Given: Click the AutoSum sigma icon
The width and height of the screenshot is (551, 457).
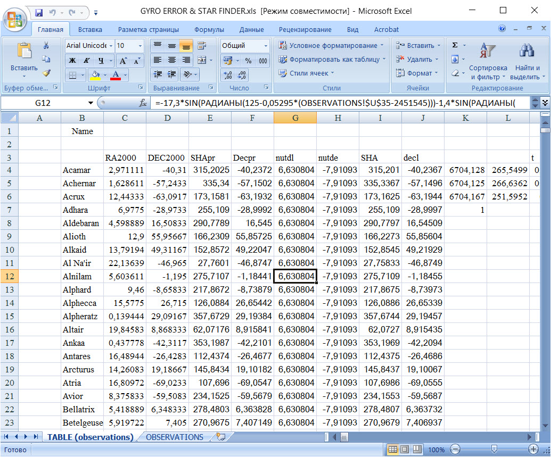Looking at the screenshot, I should coord(455,46).
